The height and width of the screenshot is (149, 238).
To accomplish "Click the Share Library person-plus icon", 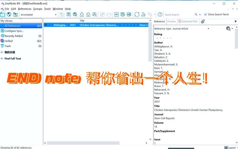I will 143,15.
